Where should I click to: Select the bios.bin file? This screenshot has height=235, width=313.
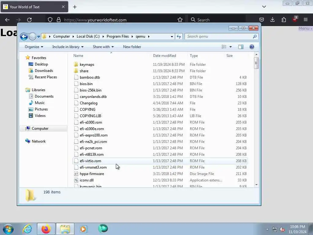pyautogui.click(x=86, y=84)
